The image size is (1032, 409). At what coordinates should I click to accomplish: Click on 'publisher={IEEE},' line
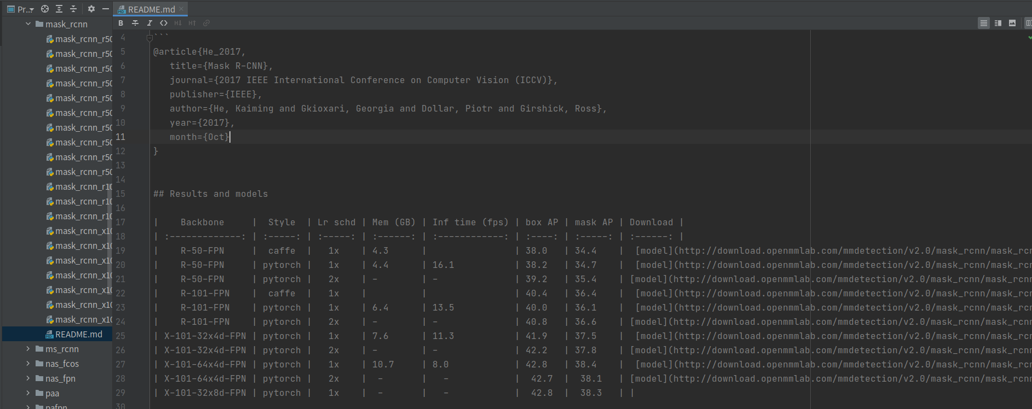click(x=216, y=94)
